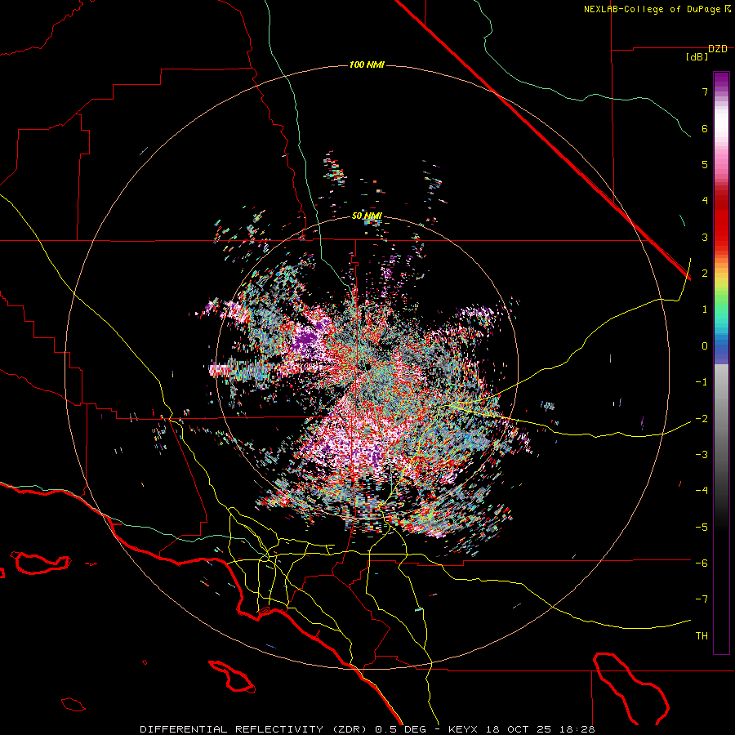Click the 'TH' label on color scale
This screenshot has width=735, height=735.
702,636
